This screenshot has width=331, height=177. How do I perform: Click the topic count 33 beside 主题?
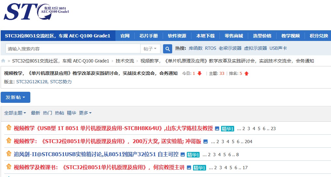click(222, 73)
